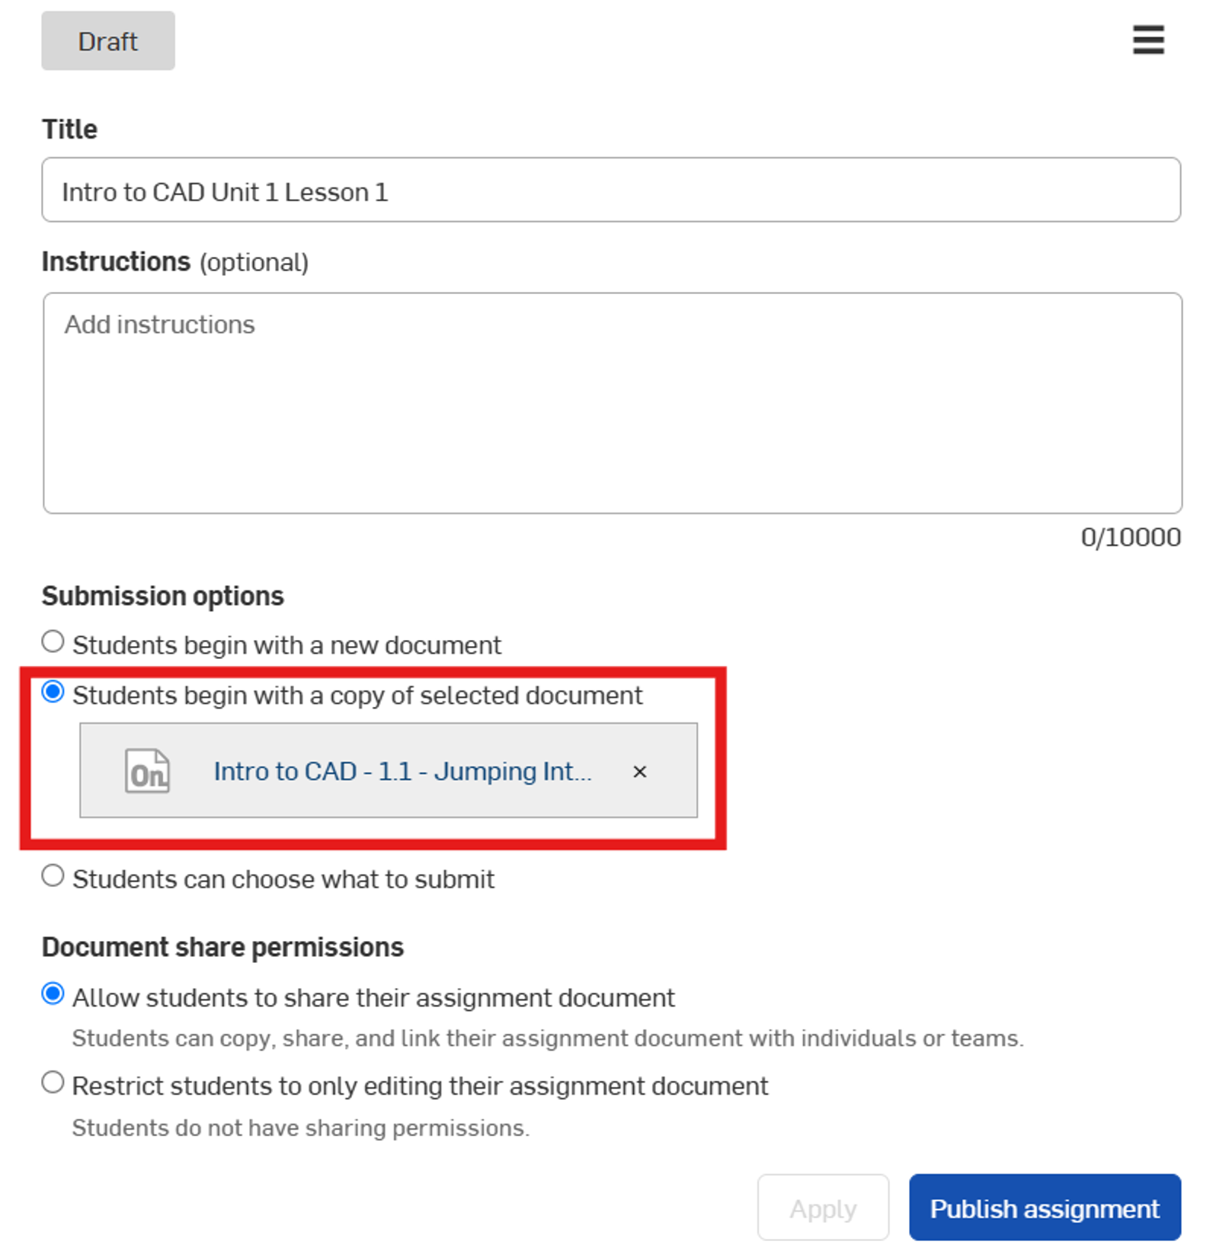Click the Submission options heading
The image size is (1219, 1251).
(x=162, y=597)
